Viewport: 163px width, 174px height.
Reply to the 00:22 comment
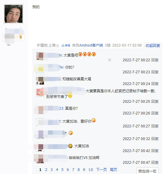click(155, 60)
